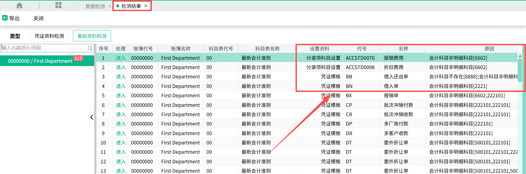Click 进入 link in row 5
This screenshot has width=526, height=174.
121,96
